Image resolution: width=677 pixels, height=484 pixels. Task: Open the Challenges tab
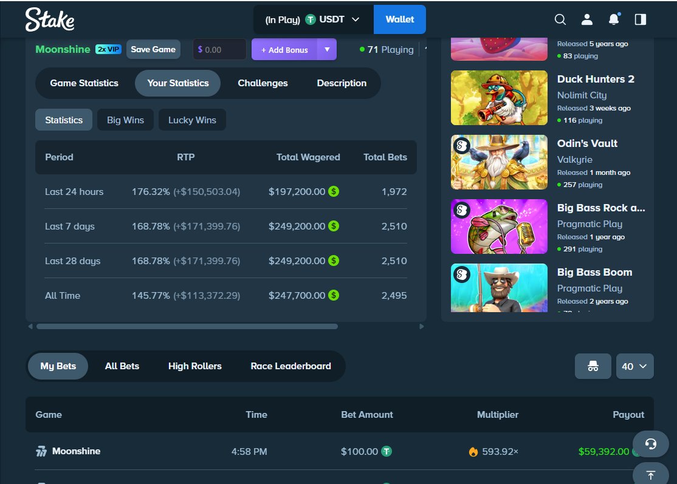tap(263, 83)
